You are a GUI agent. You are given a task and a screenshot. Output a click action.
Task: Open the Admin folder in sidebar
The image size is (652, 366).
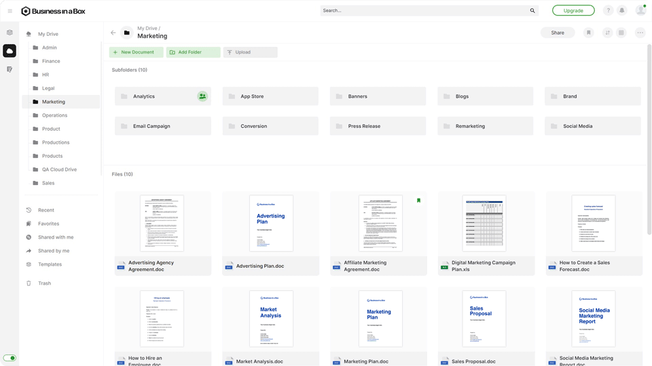point(49,47)
